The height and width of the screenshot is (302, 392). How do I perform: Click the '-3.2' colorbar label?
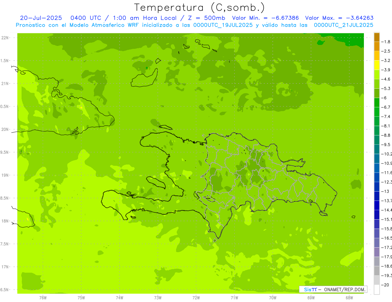click(x=386, y=61)
